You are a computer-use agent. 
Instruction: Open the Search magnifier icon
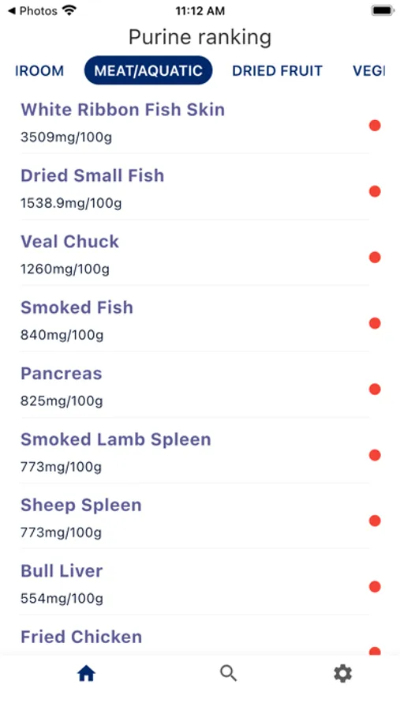coord(228,674)
